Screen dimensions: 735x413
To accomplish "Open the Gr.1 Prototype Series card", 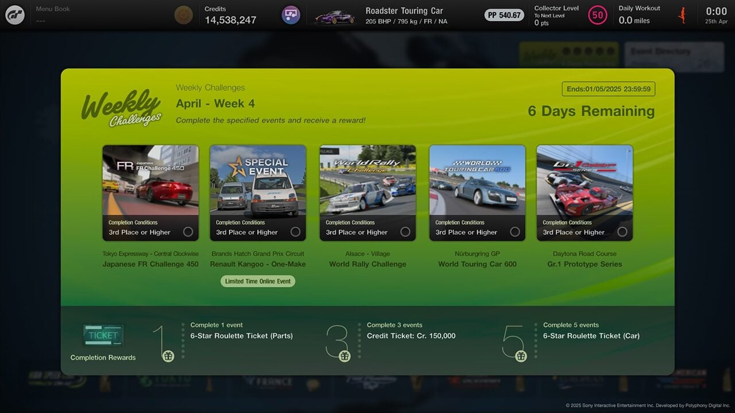I will (x=585, y=193).
